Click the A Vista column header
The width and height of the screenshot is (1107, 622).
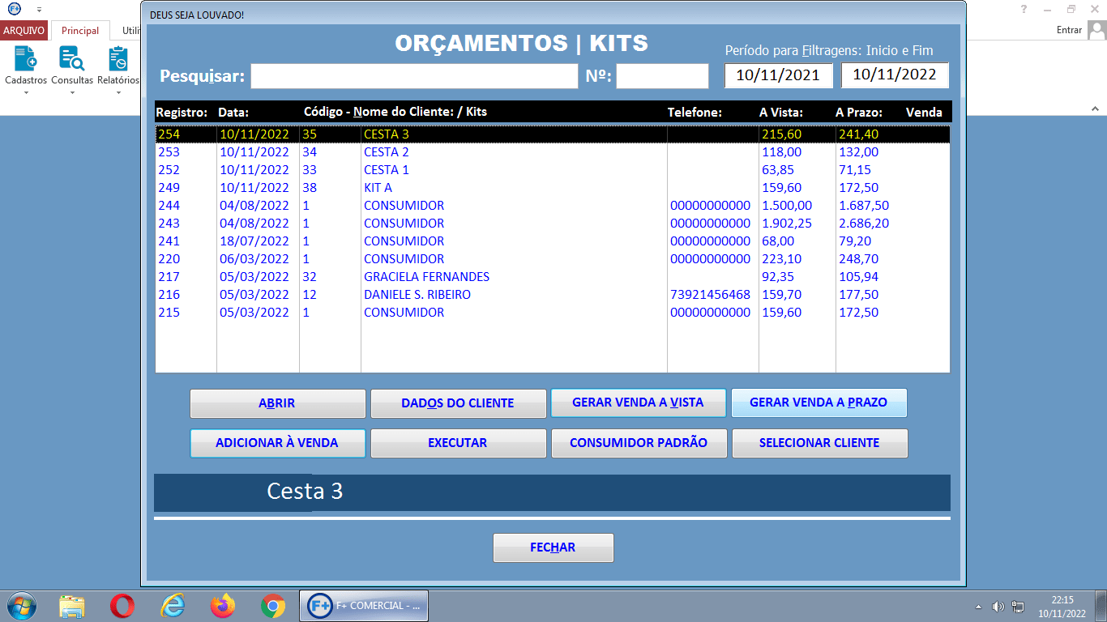pyautogui.click(x=781, y=113)
